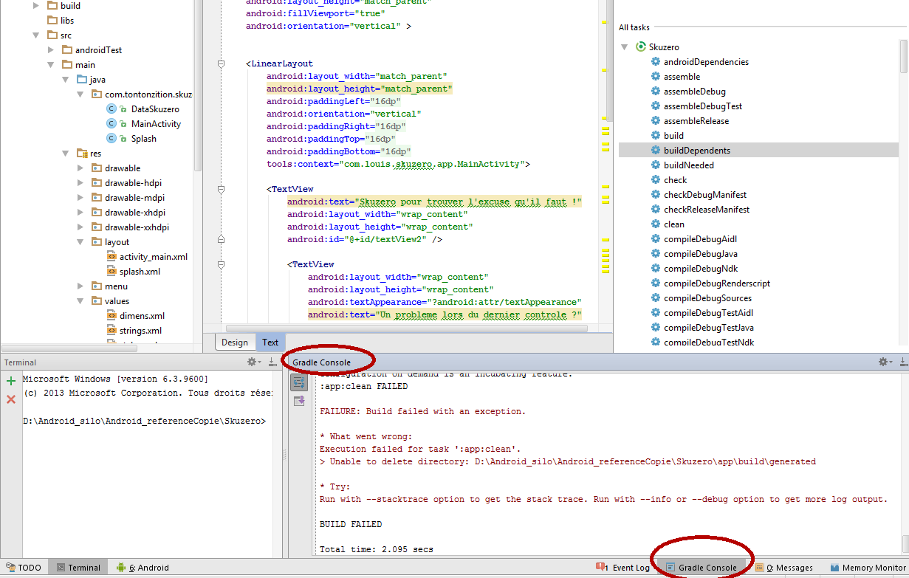Collapse the src folder
The image size is (909, 578).
pyautogui.click(x=36, y=35)
